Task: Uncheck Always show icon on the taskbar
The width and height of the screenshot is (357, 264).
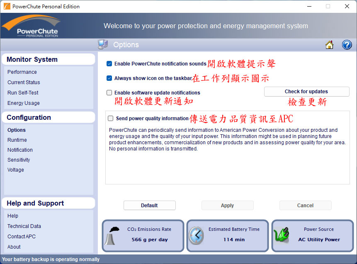Action: pos(109,78)
